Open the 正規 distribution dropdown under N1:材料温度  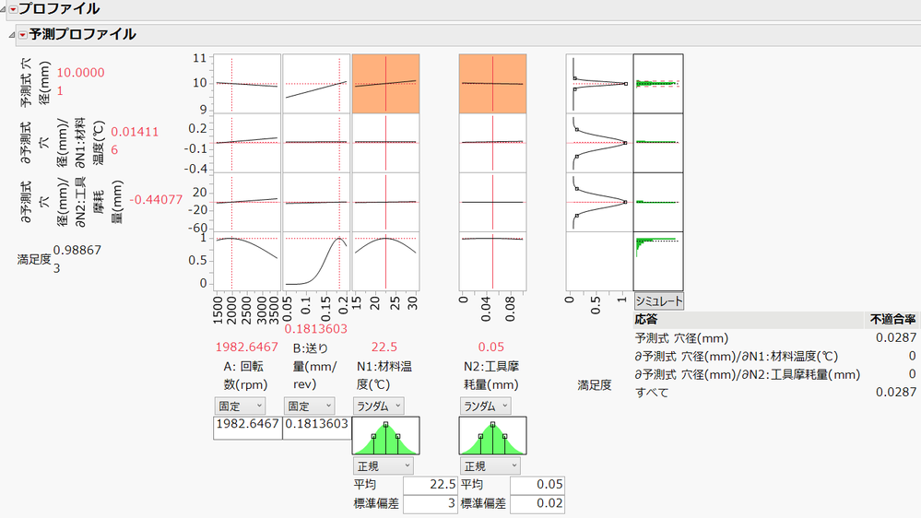point(383,466)
